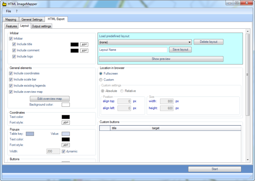The height and width of the screenshot is (181, 255).
Task: Open Popups font style icon
Action: coord(66,145)
